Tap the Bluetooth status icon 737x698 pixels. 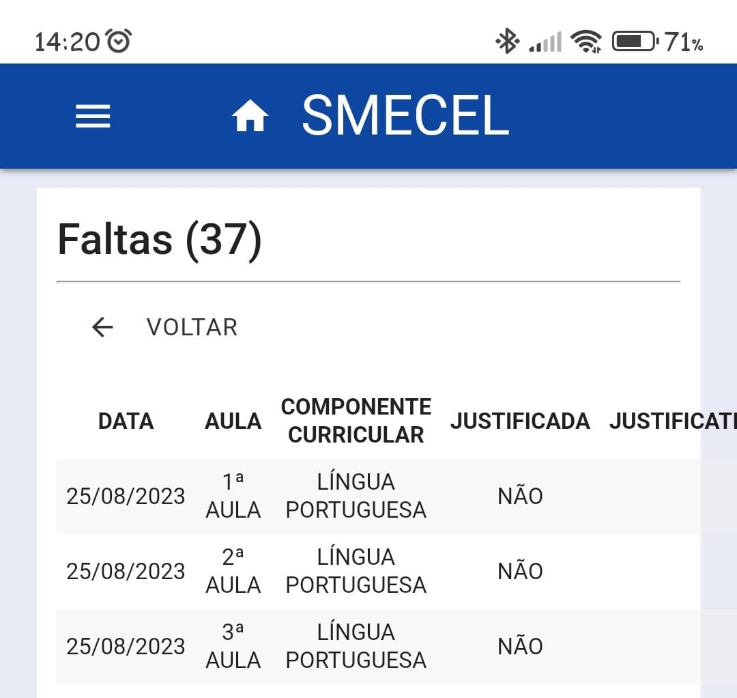click(x=507, y=41)
